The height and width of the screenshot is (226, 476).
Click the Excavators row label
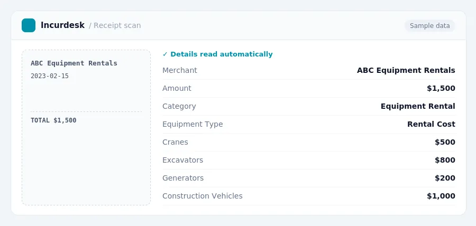[x=183, y=159]
